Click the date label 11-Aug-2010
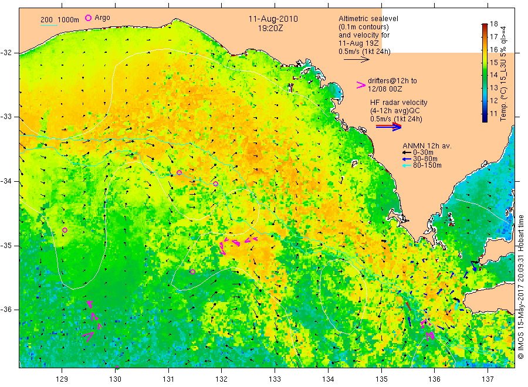Viewport: 528px width, 387px height. point(273,19)
